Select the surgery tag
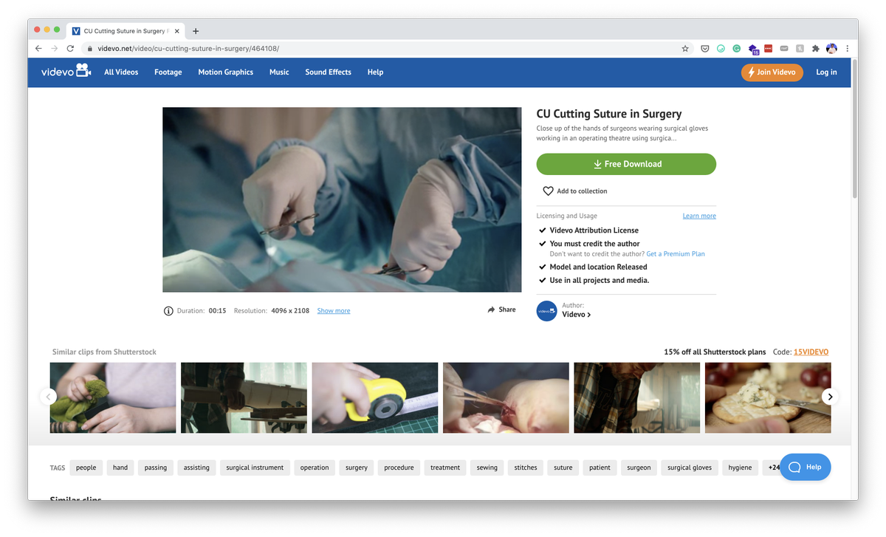This screenshot has width=886, height=537. (357, 468)
